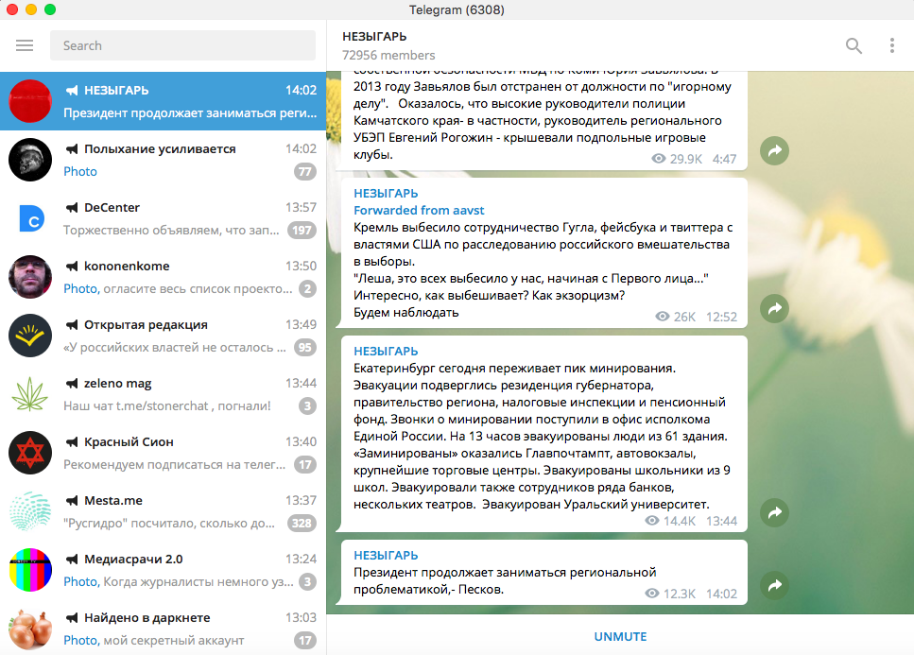
Task: Click the 13:50 timestamp on kononenkome
Action: [301, 266]
